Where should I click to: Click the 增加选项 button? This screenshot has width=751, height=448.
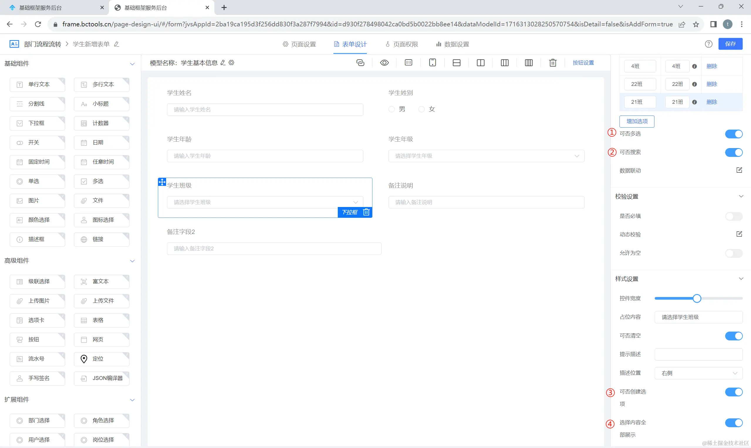637,121
